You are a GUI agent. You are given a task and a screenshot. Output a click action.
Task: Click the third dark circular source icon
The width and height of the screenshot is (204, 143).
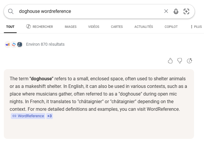[20, 45]
